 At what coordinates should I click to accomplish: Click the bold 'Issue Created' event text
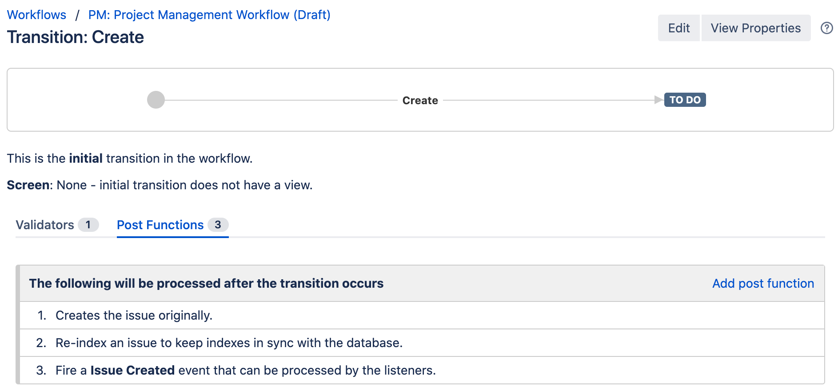(132, 370)
